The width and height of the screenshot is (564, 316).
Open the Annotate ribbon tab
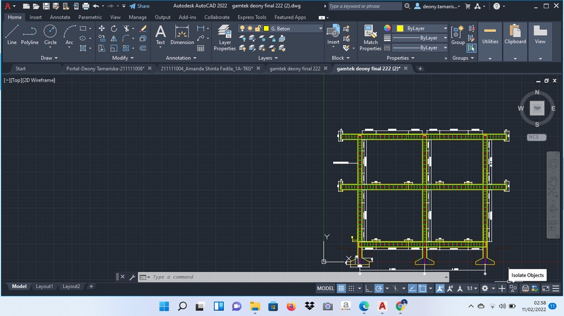click(60, 17)
